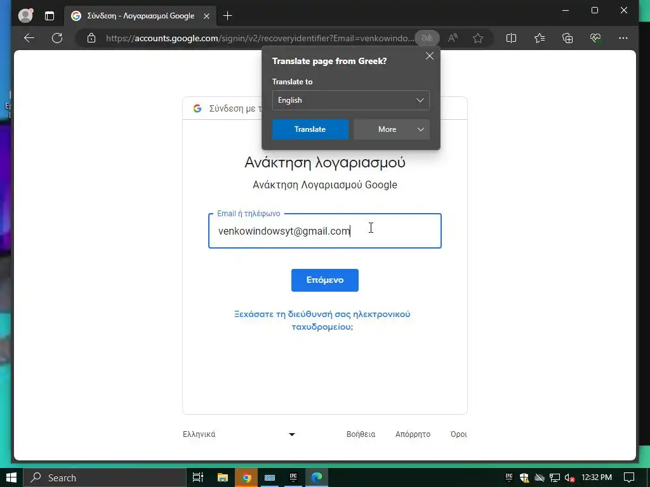Viewport: 650px width, 487px height.
Task: Open Task View on the taskbar
Action: pos(198,477)
